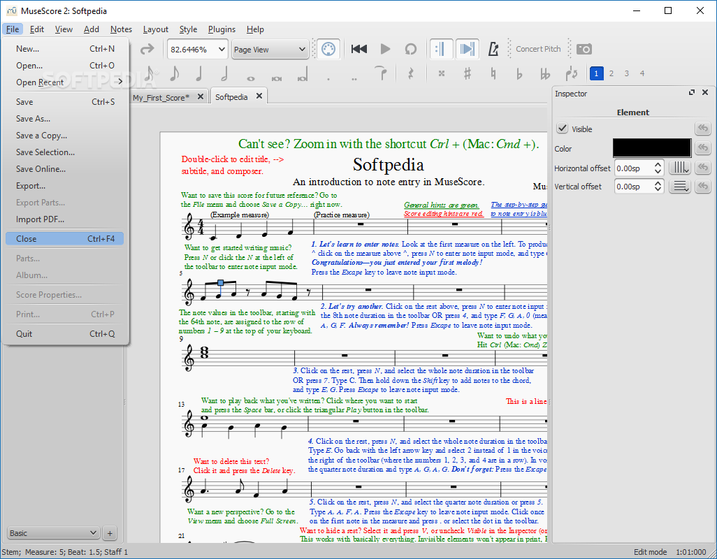Choose Save As... menu entry
The width and height of the screenshot is (717, 559).
65,118
